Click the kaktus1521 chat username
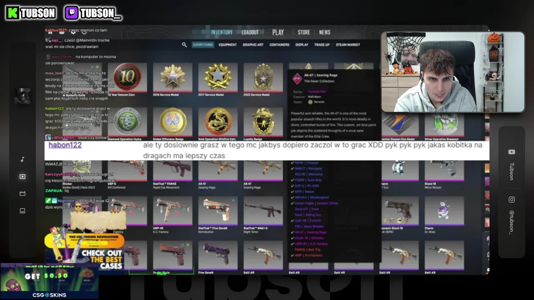The height and width of the screenshot is (300, 534). [x=56, y=30]
